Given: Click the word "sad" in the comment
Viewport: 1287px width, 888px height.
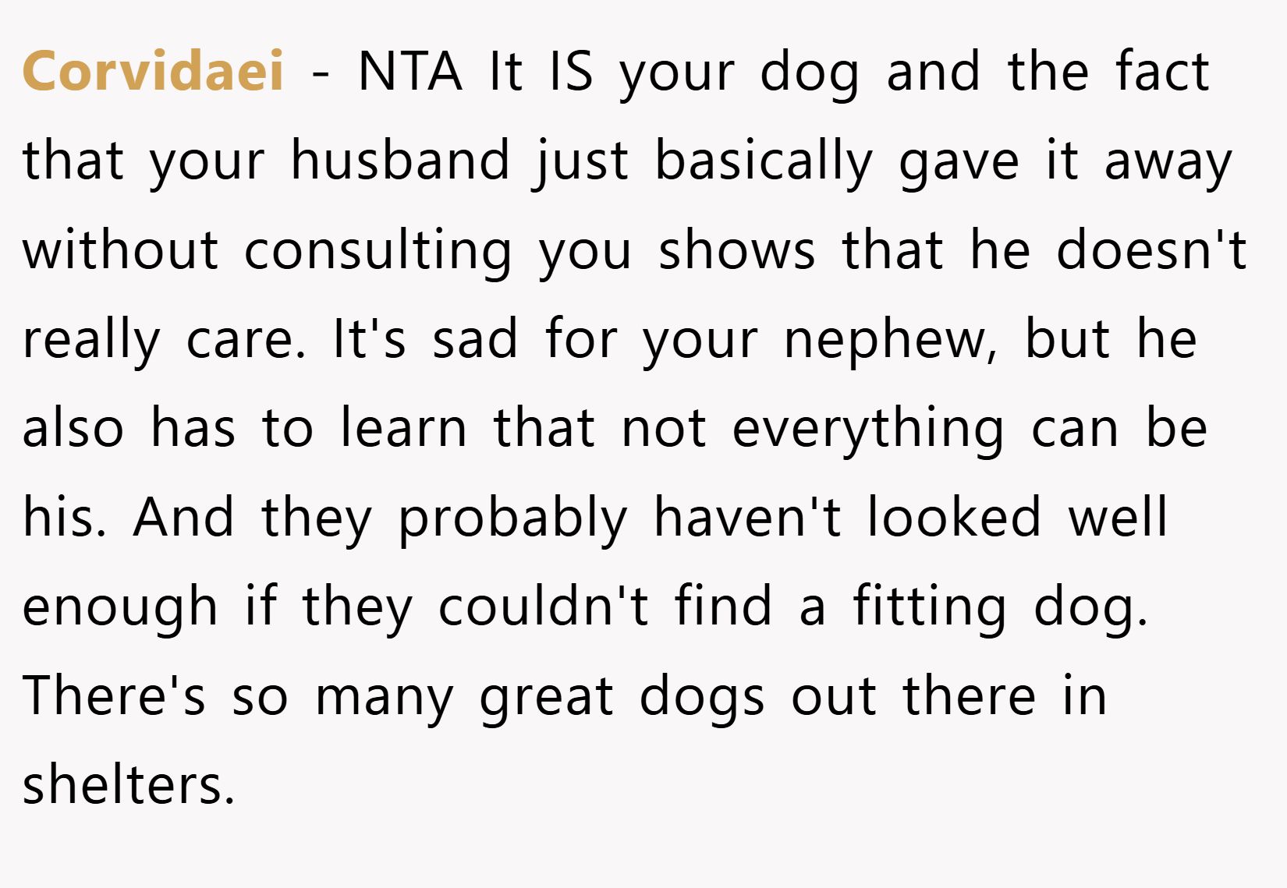Looking at the screenshot, I should 475,340.
